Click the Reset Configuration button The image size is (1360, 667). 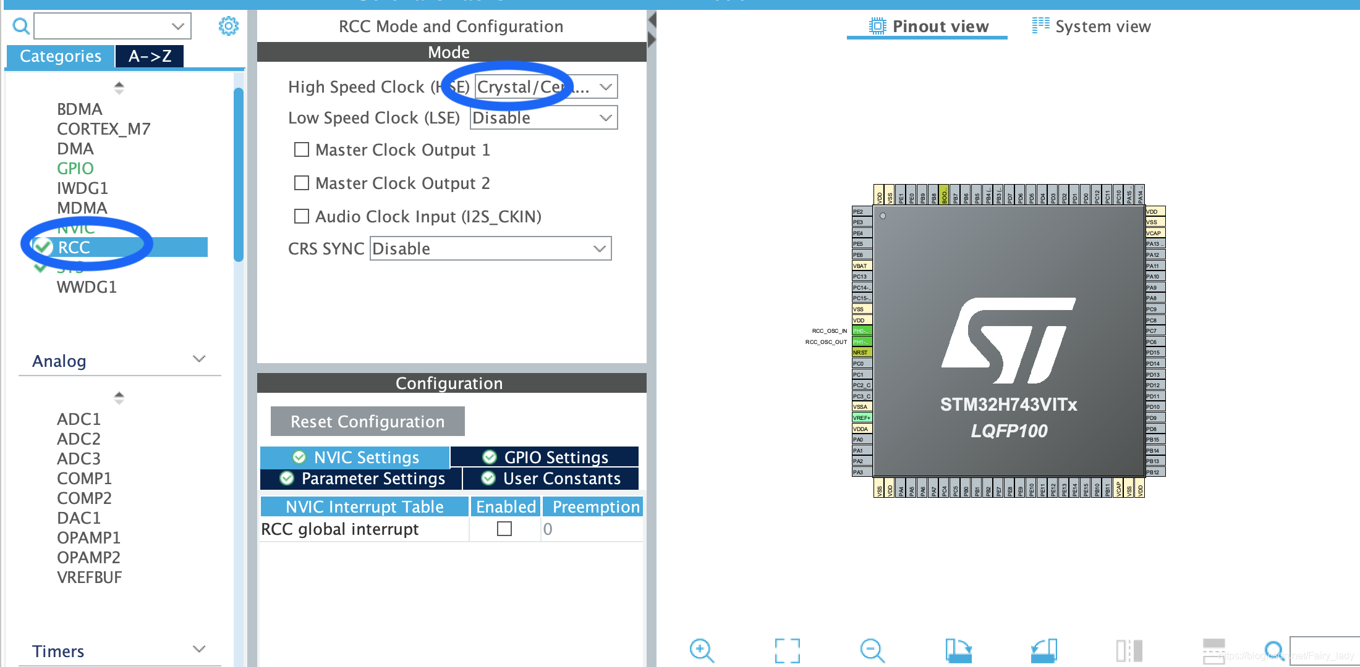pos(367,421)
